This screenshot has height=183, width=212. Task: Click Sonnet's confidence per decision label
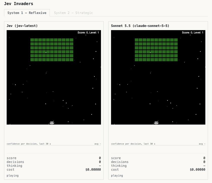pos(133,144)
